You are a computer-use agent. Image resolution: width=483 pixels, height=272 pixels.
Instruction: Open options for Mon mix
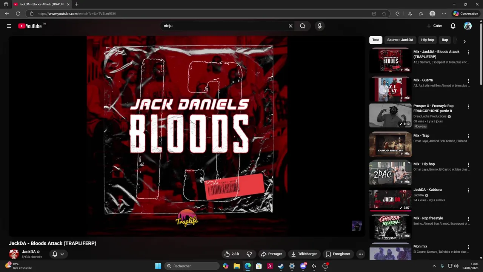pyautogui.click(x=468, y=247)
